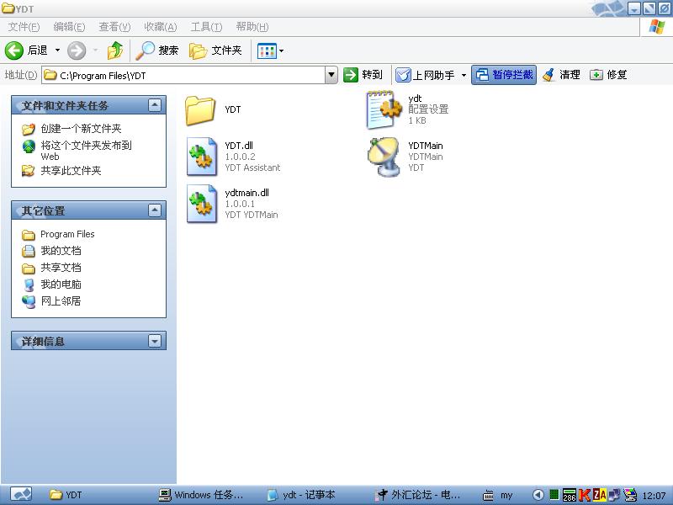Click the 共享此文件夹 share icon
Viewport: 673px width, 505px height.
[x=29, y=171]
